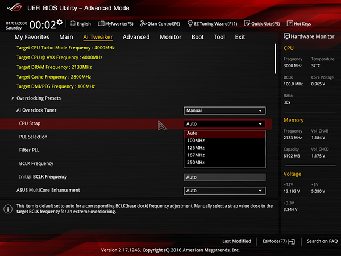Click the settings list scrollbar

tap(276, 59)
